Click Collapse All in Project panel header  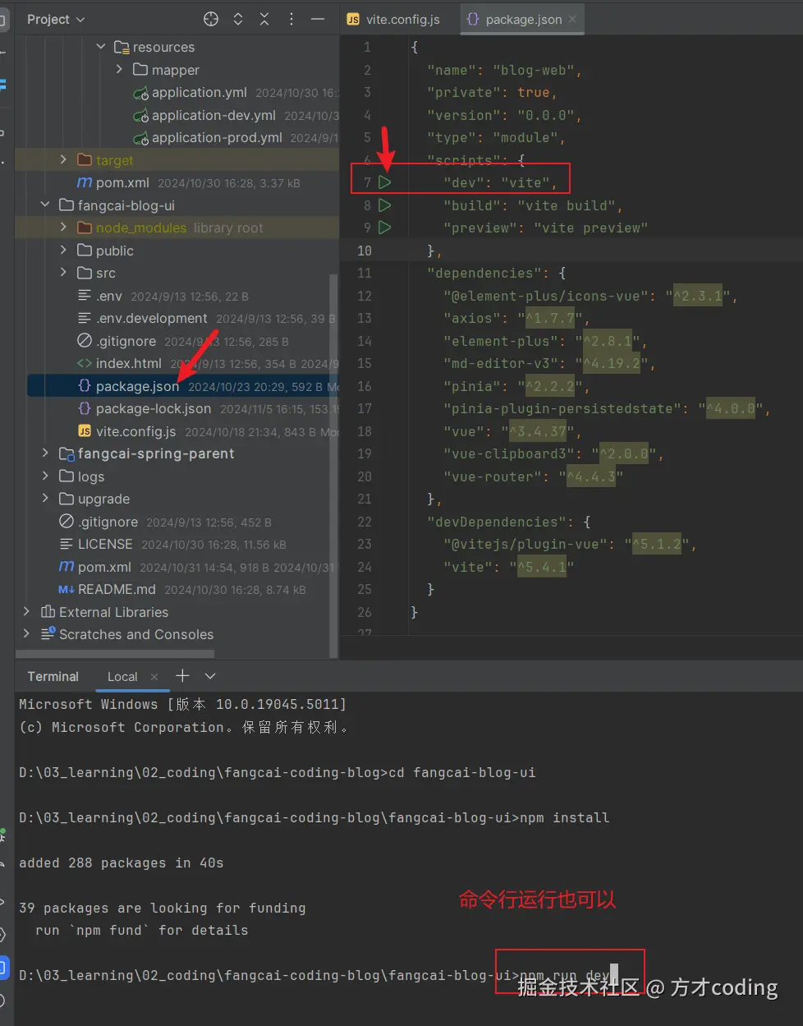click(264, 19)
